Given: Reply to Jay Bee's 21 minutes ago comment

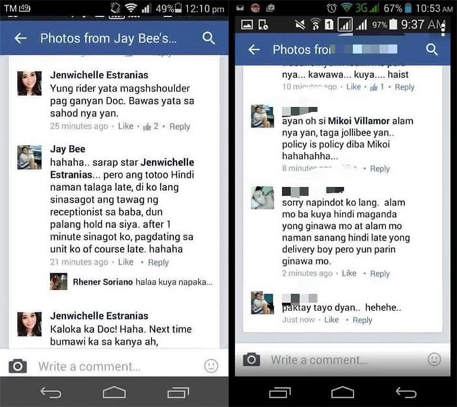Looking at the screenshot, I should click(158, 262).
